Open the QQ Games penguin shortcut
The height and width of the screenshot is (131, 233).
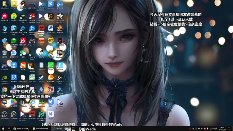41,54
